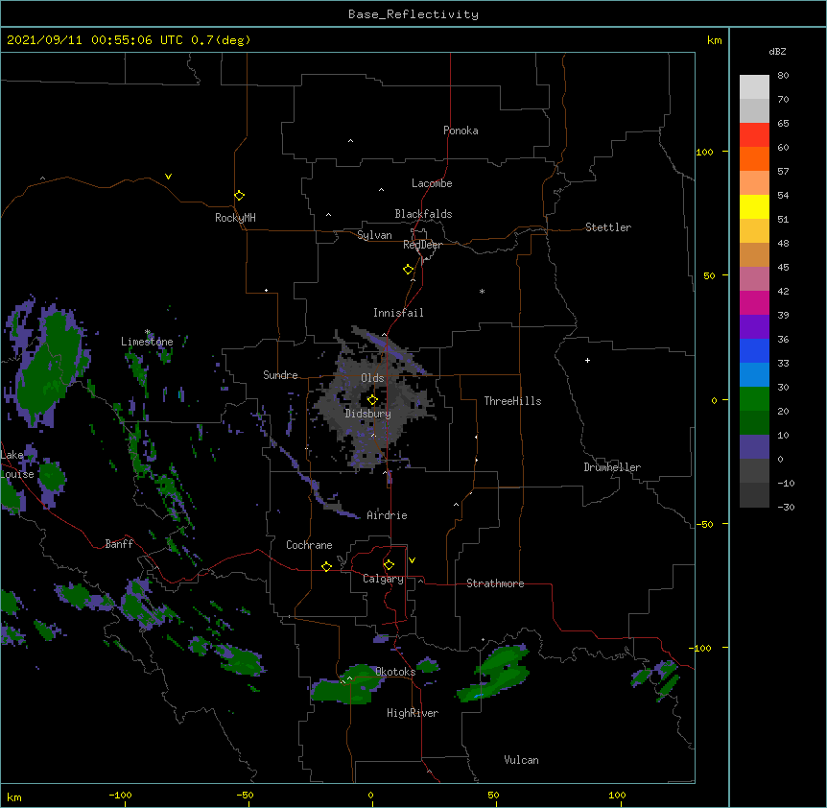Image resolution: width=827 pixels, height=808 pixels.
Task: Pick the red 60-65 dBZ legend swatch
Action: coord(754,135)
